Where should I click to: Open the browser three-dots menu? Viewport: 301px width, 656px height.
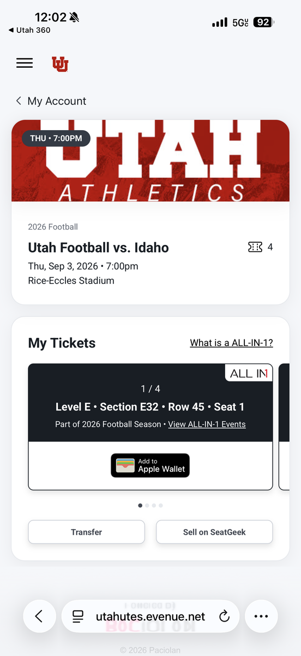[261, 616]
